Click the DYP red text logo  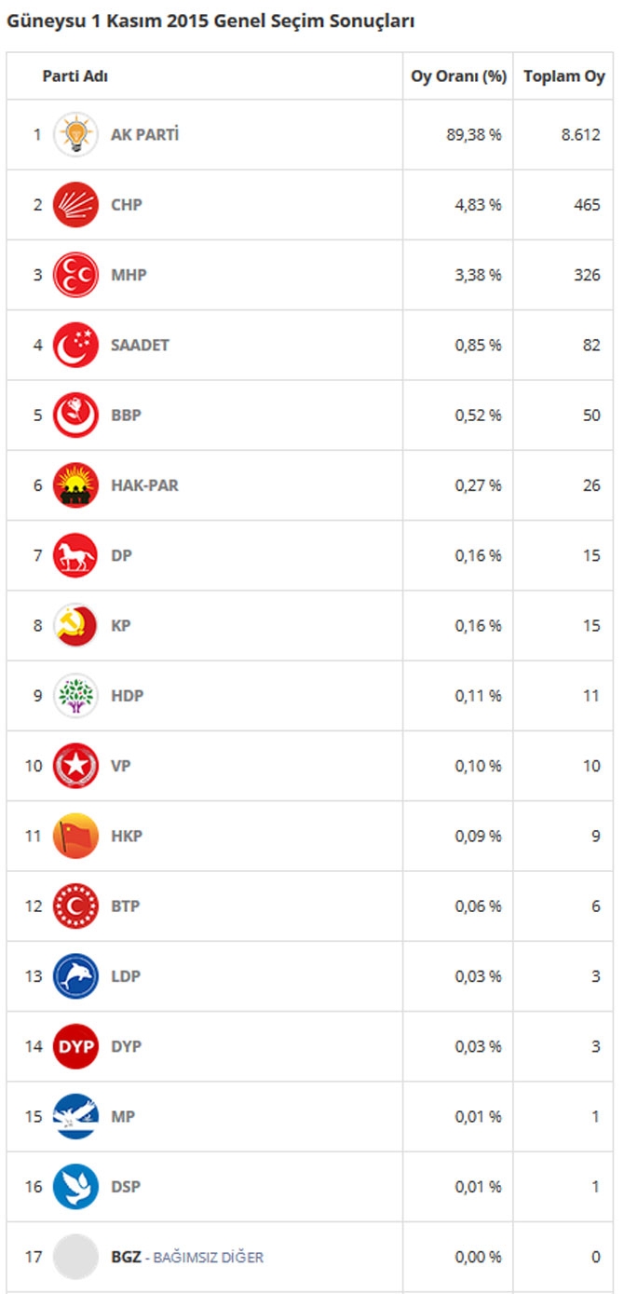[x=75, y=1046]
